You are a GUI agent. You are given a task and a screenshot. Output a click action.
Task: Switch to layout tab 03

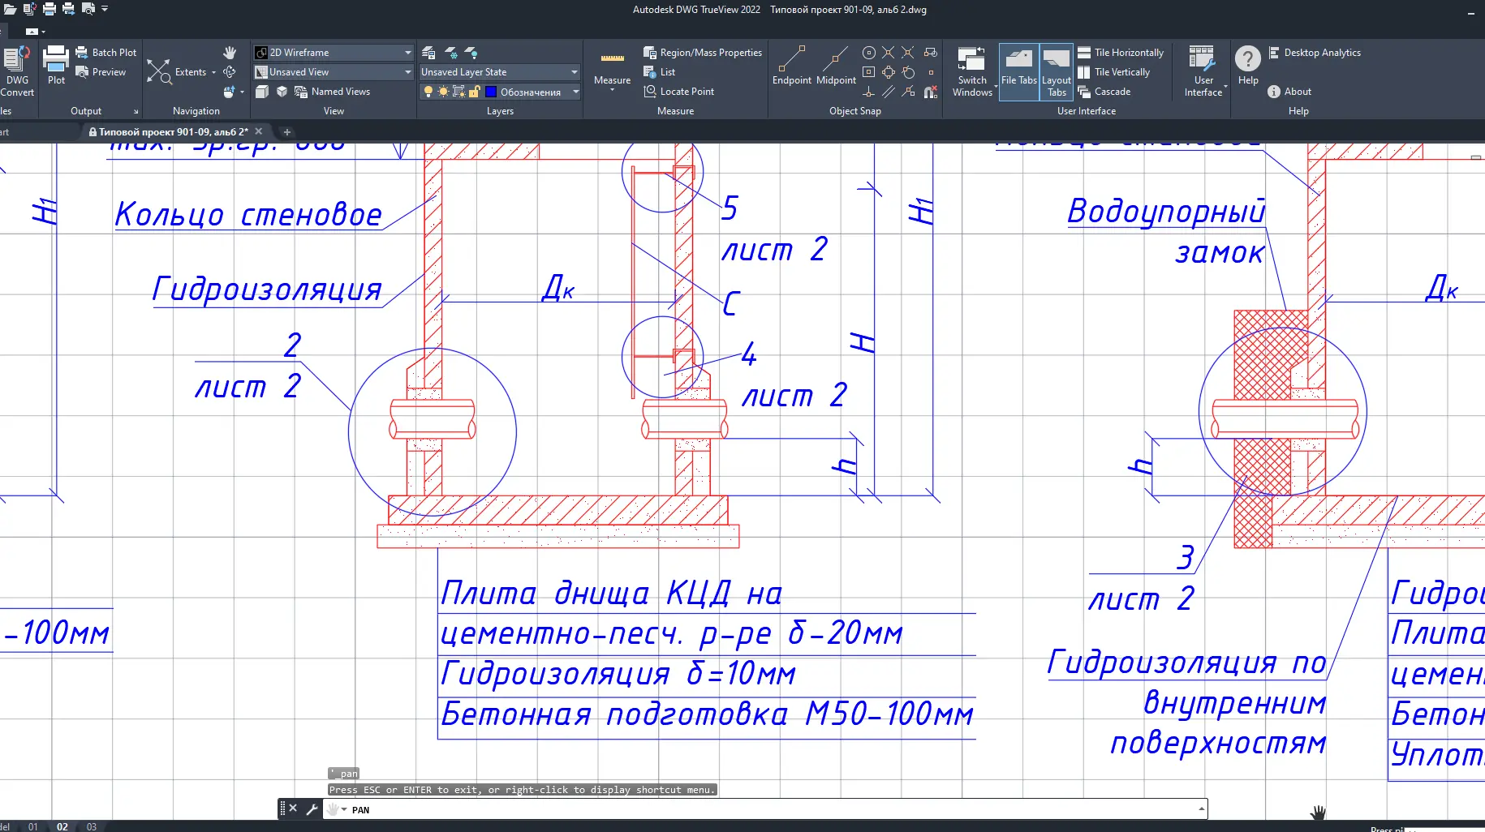92,826
